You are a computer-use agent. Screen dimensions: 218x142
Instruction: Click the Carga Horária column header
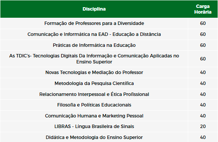(x=203, y=9)
